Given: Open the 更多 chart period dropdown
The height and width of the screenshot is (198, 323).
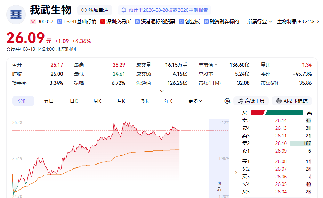Looking at the screenshot, I should point(195,101).
